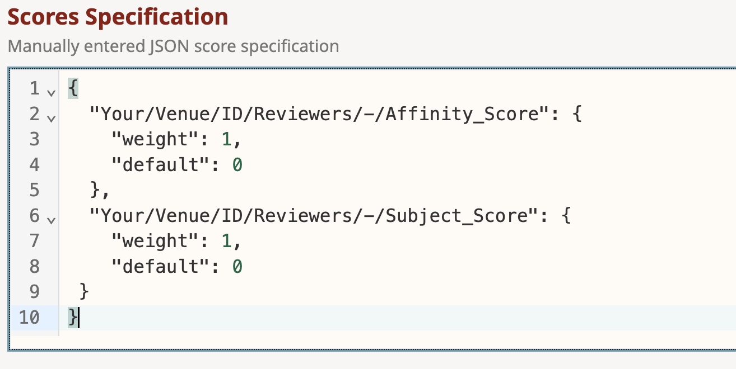Click the closing brace on line 9

84,292
